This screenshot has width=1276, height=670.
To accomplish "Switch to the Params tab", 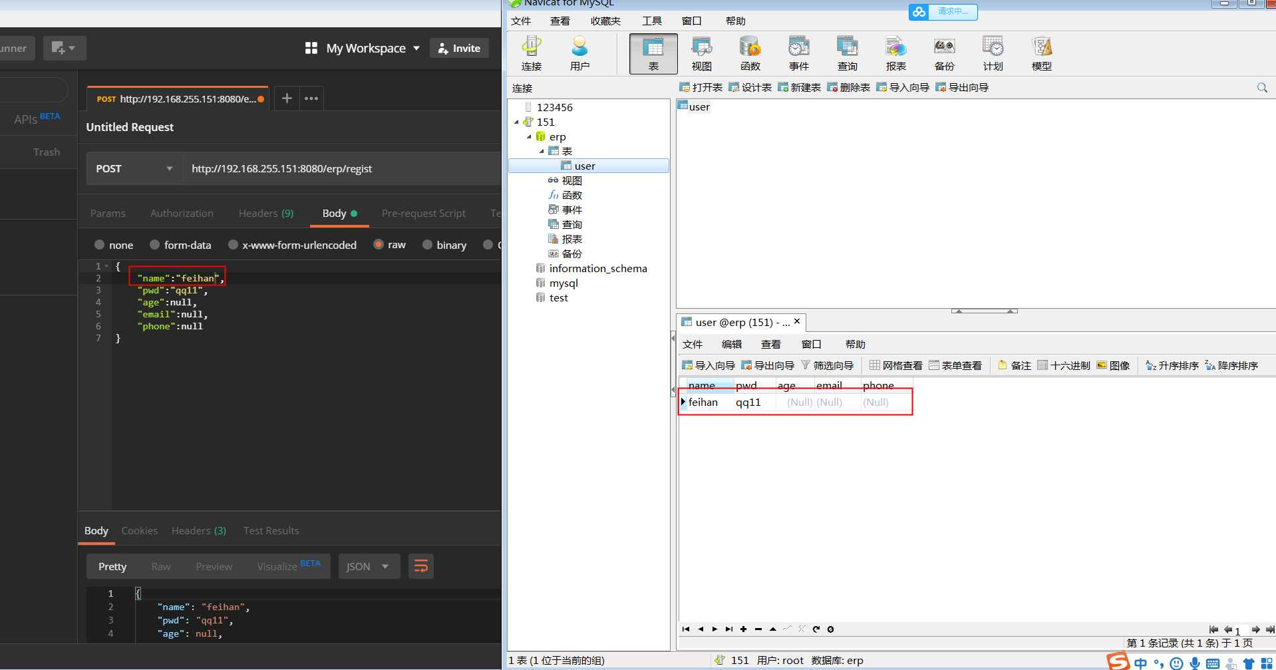I will [x=108, y=213].
